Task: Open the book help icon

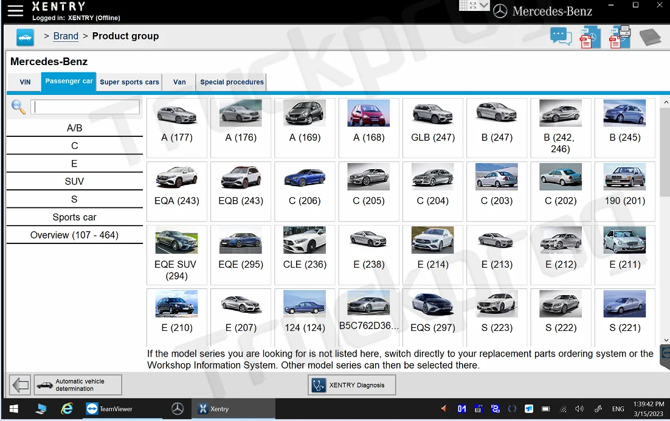Action: (x=650, y=37)
